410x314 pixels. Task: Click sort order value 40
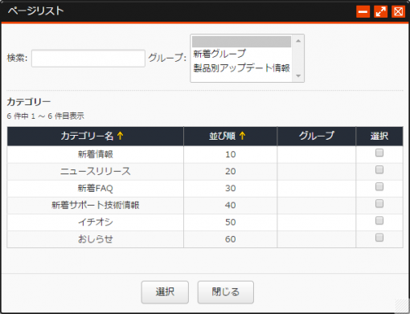[x=231, y=206]
